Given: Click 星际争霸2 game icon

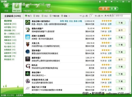Looking at the screenshot, I should pyautogui.click(x=28, y=52).
